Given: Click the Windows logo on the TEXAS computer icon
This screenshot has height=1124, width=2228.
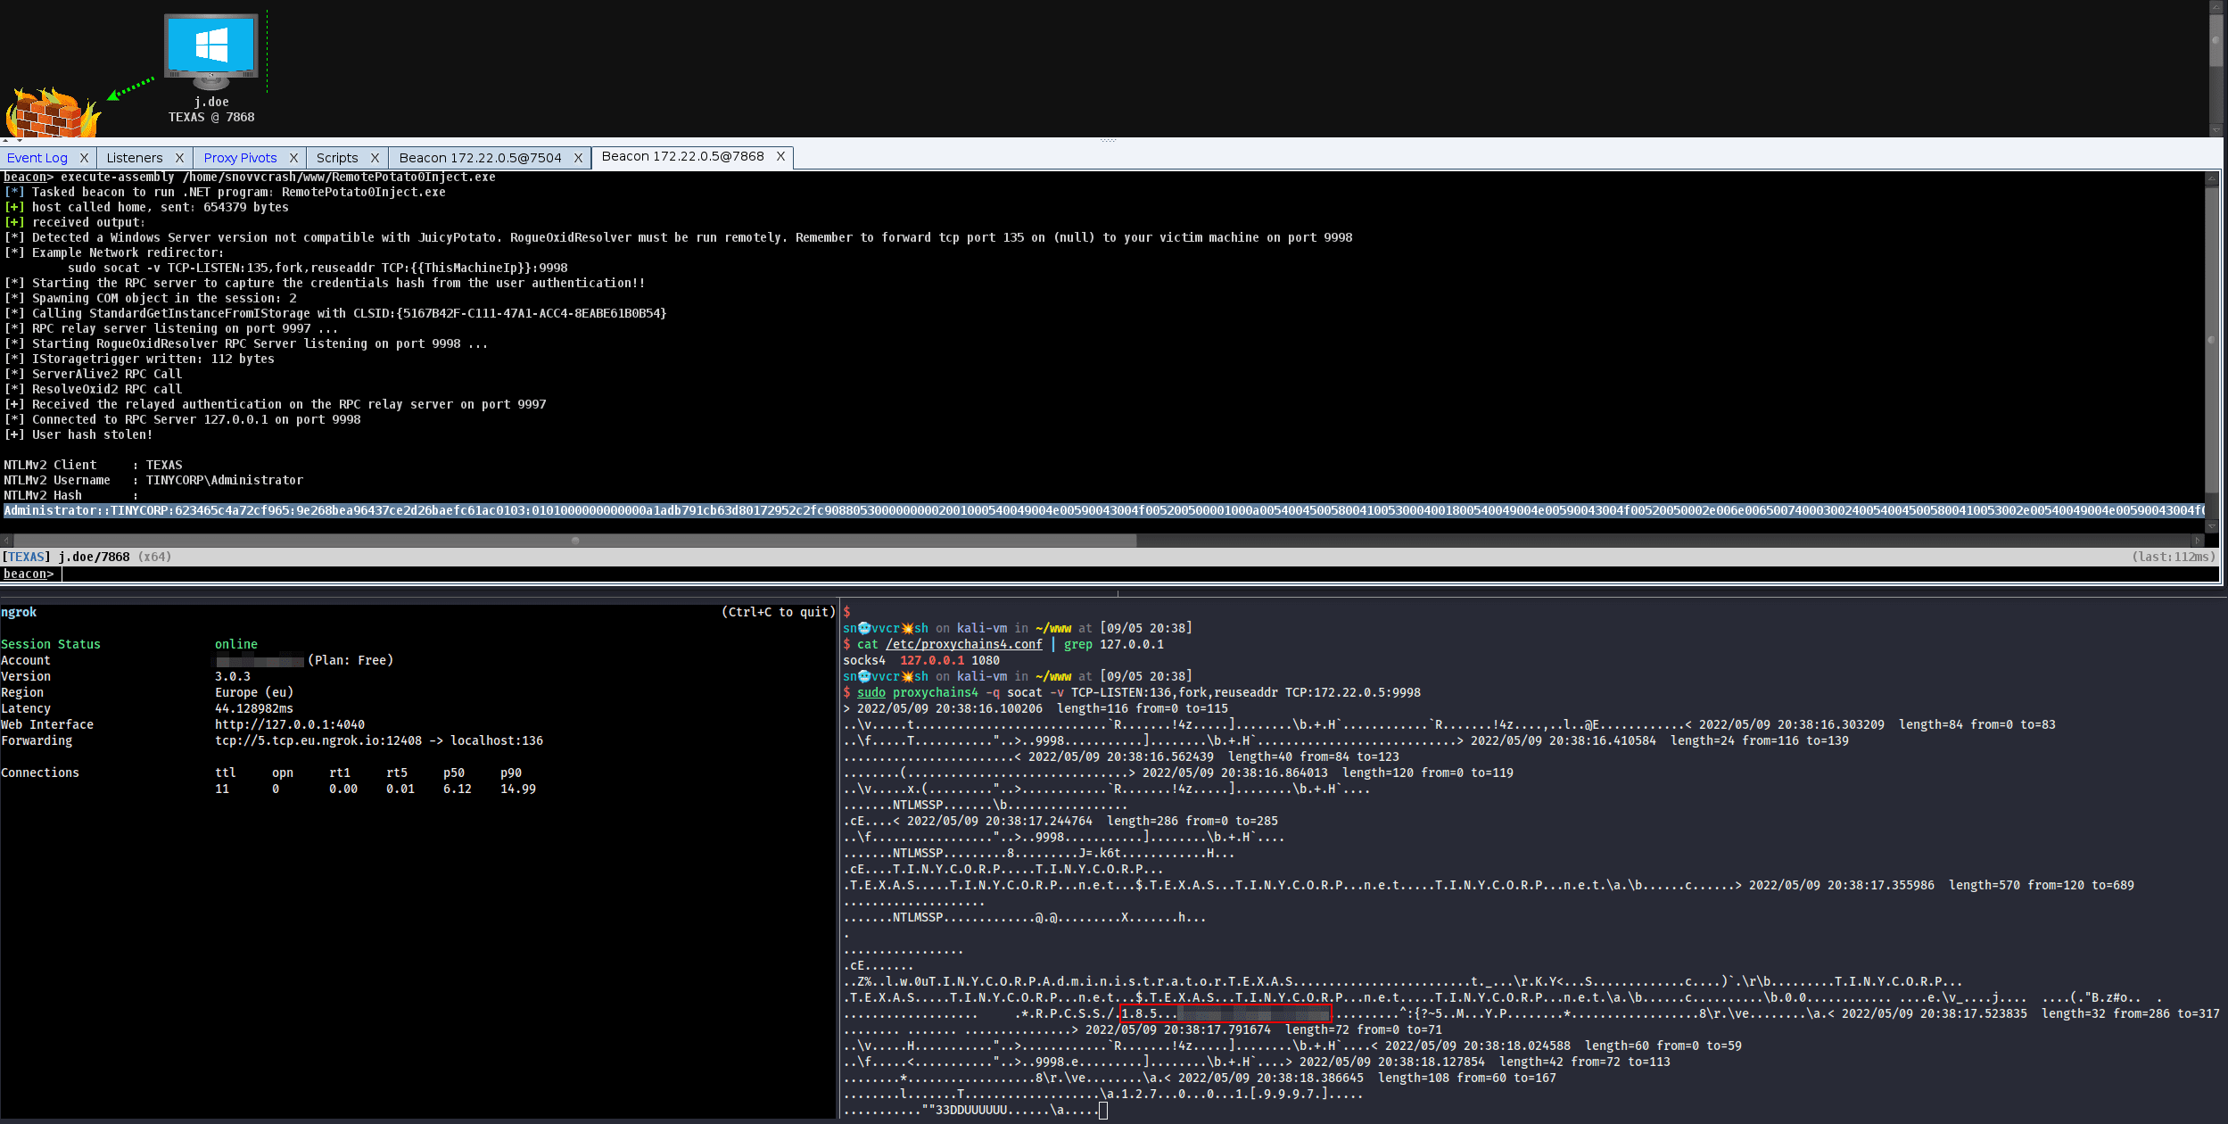Looking at the screenshot, I should click(210, 42).
